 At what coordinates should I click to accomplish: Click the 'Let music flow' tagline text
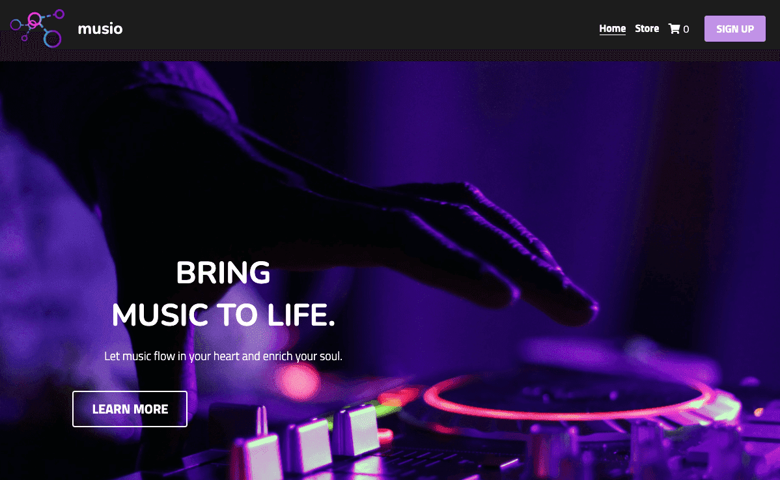pos(223,356)
